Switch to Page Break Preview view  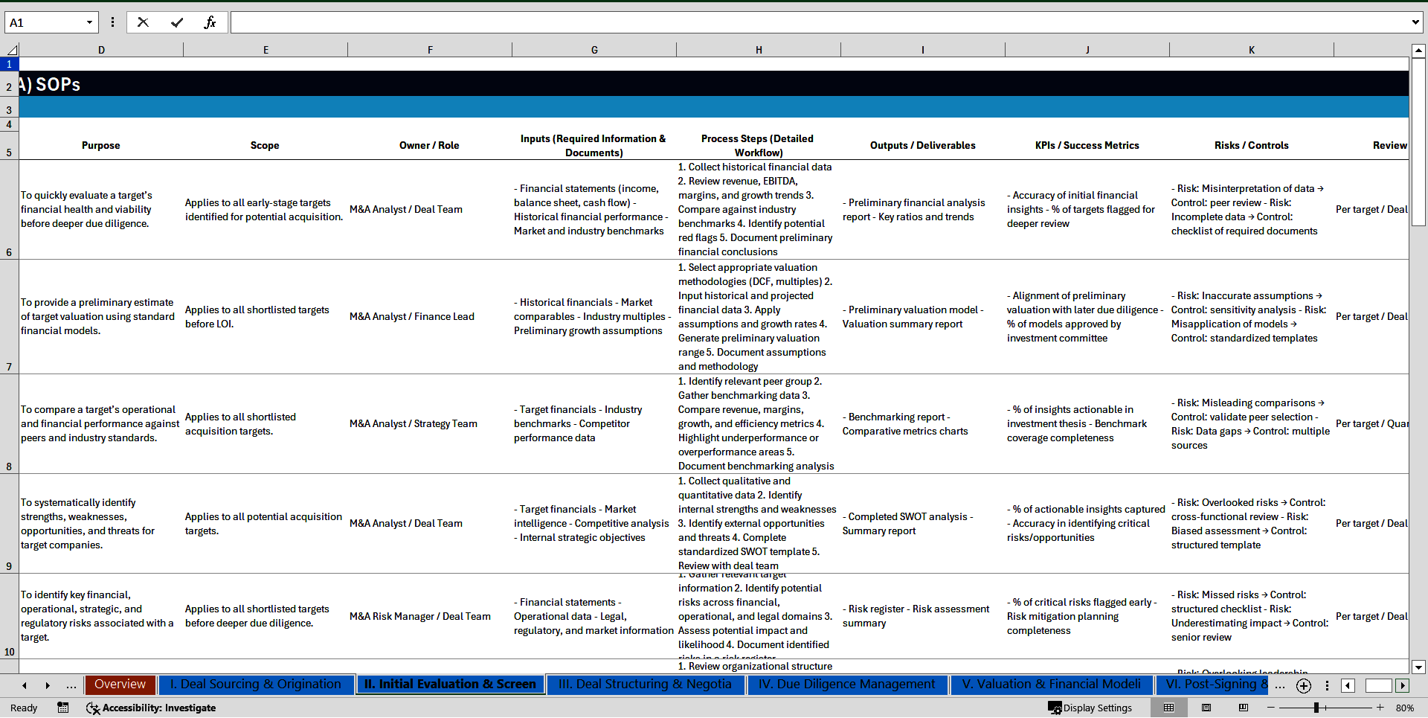(1244, 708)
